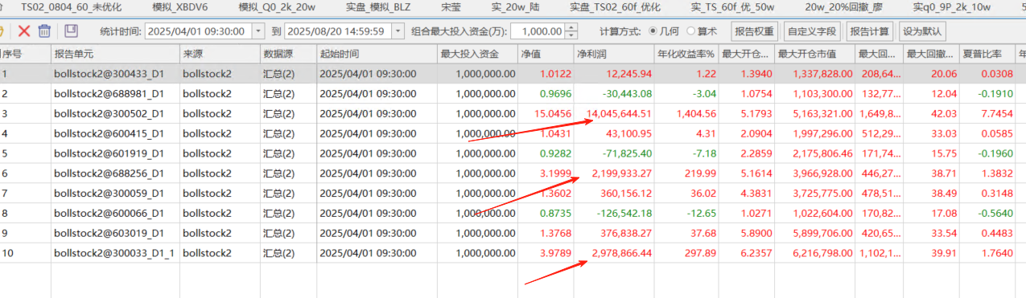Click the 设为默认 button
The width and height of the screenshot is (1026, 298).
[x=922, y=31]
